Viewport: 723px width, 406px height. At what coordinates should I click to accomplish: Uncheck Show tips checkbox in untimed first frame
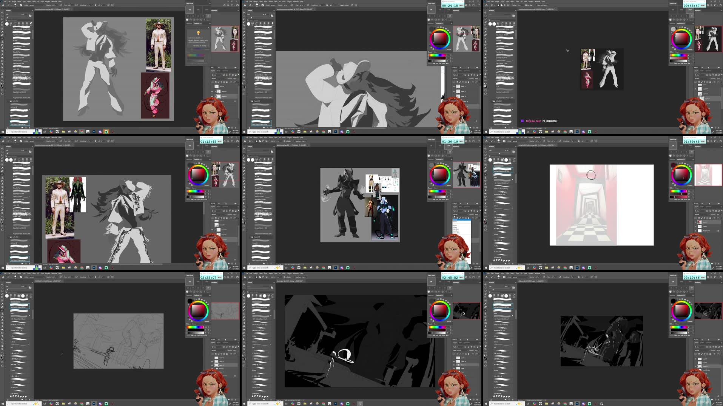click(208, 46)
